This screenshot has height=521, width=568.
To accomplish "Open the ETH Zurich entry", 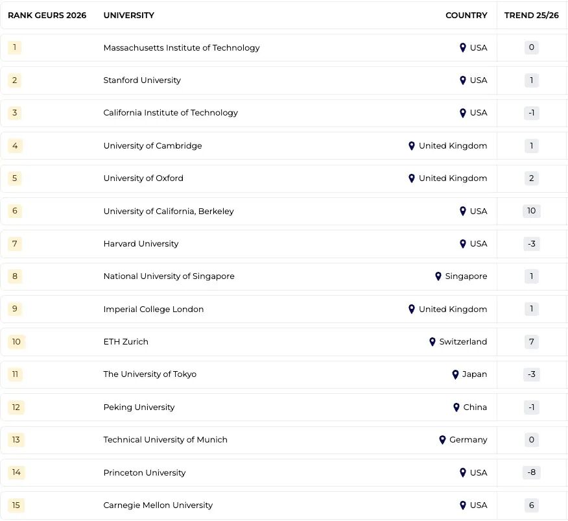I will pyautogui.click(x=126, y=342).
